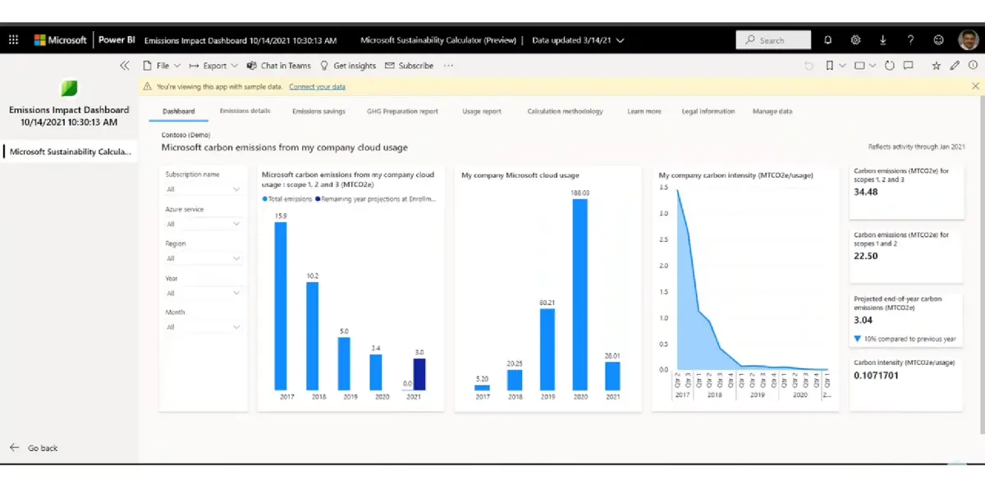This screenshot has width=985, height=492.
Task: Select Microsoft Sustainability Calcula... in sidebar
Action: pyautogui.click(x=70, y=152)
